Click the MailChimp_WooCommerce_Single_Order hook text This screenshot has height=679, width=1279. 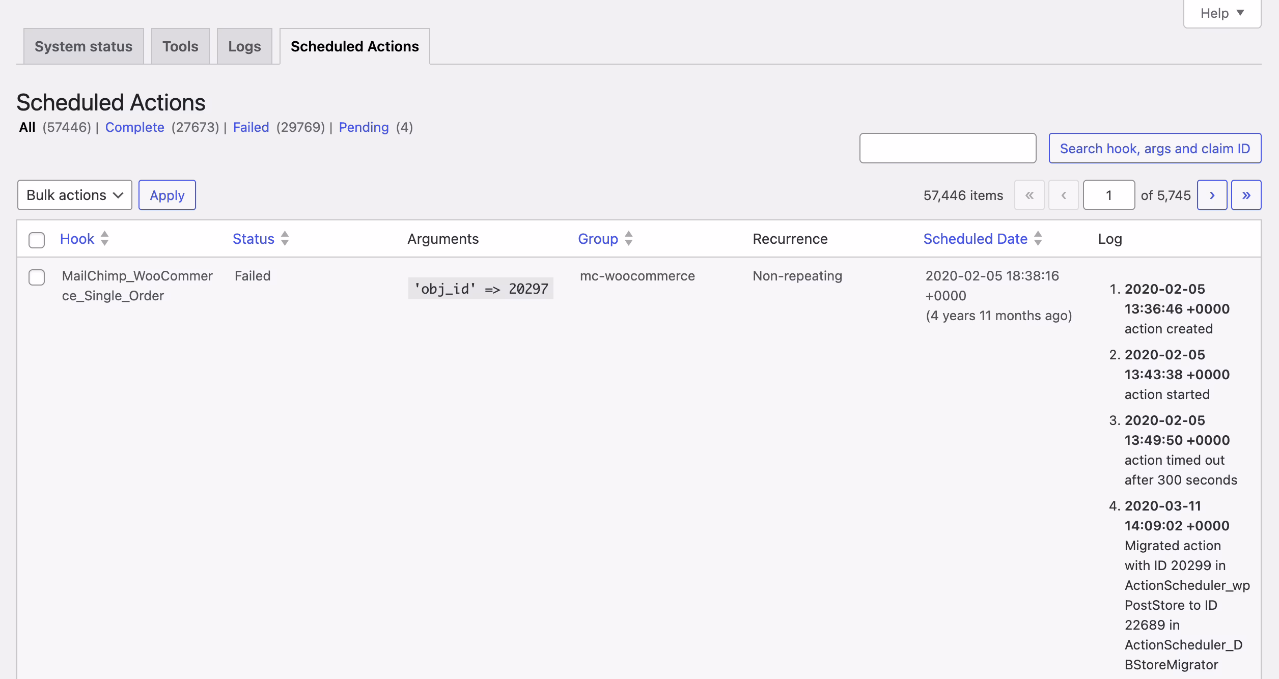click(137, 286)
